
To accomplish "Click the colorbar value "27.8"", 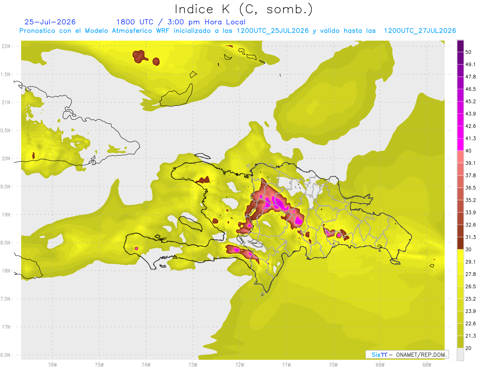I will [471, 274].
